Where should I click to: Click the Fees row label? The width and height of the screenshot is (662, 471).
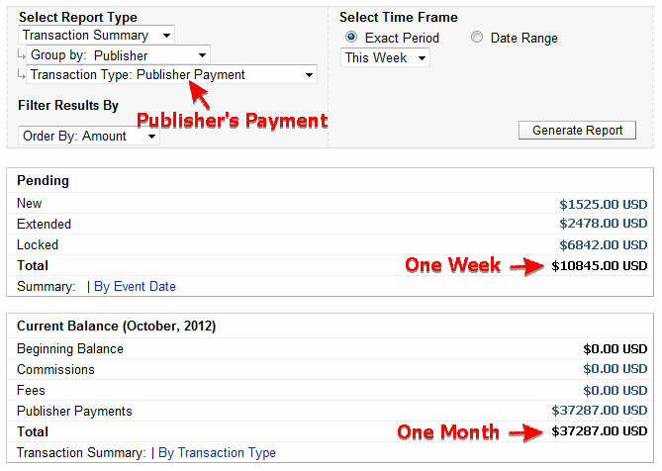(31, 391)
